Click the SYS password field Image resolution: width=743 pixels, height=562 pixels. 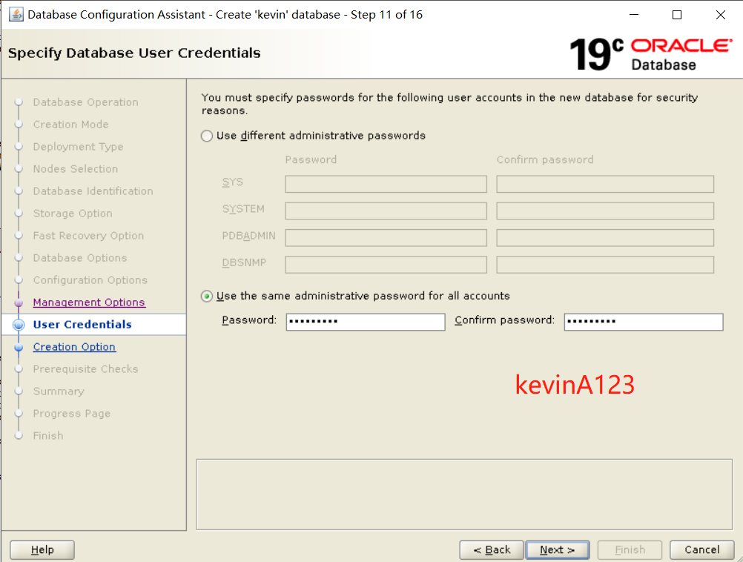pyautogui.click(x=386, y=184)
